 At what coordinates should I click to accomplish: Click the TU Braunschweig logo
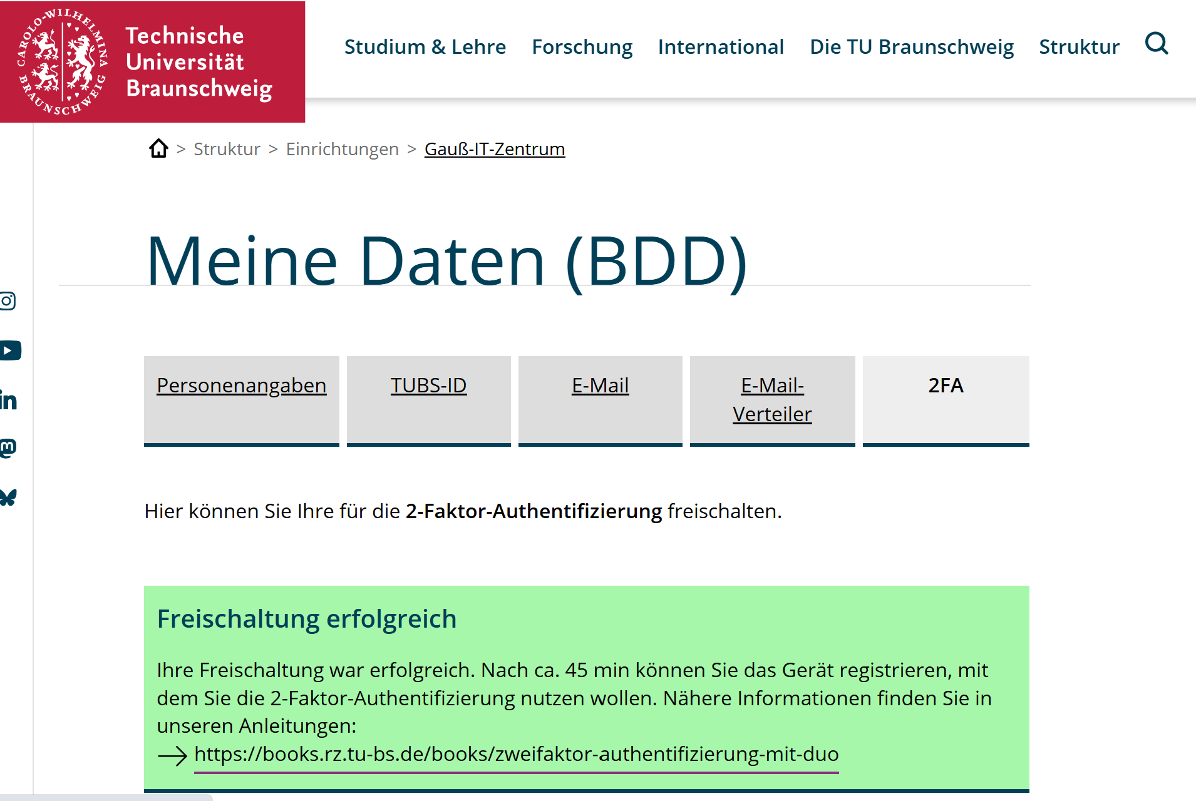pyautogui.click(x=152, y=62)
